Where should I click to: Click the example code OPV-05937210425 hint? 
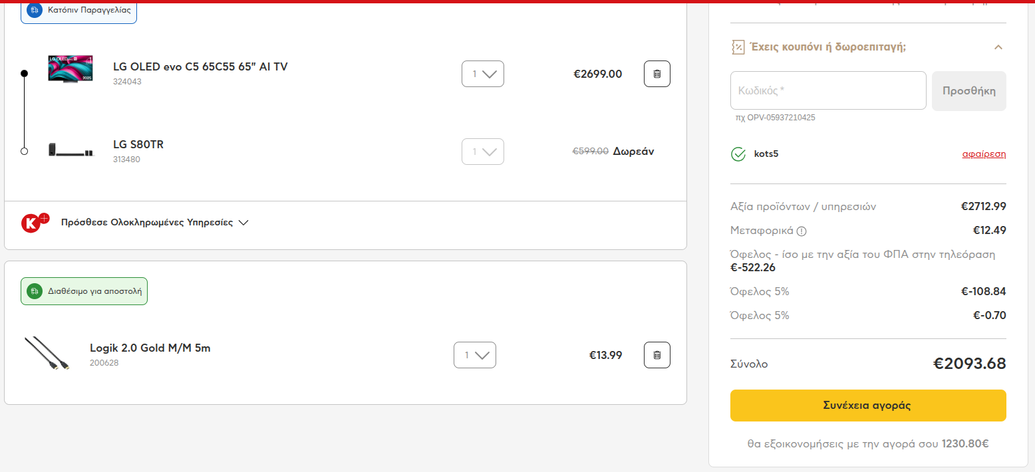[776, 118]
